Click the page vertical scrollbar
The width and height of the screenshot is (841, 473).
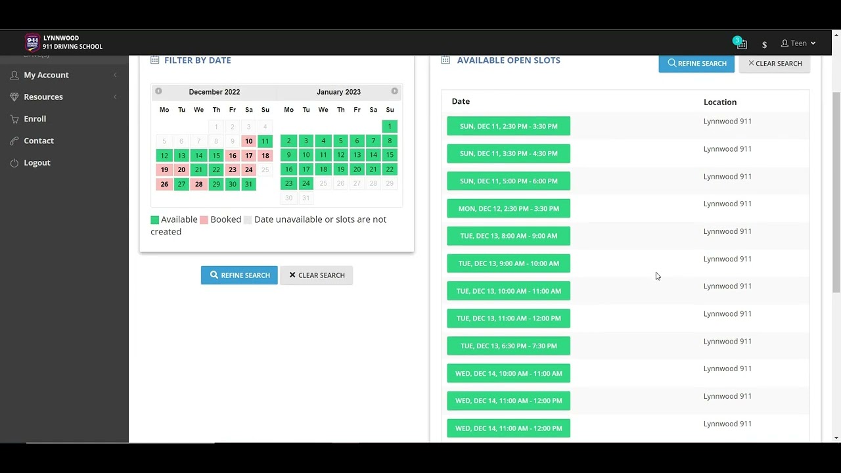pos(836,191)
